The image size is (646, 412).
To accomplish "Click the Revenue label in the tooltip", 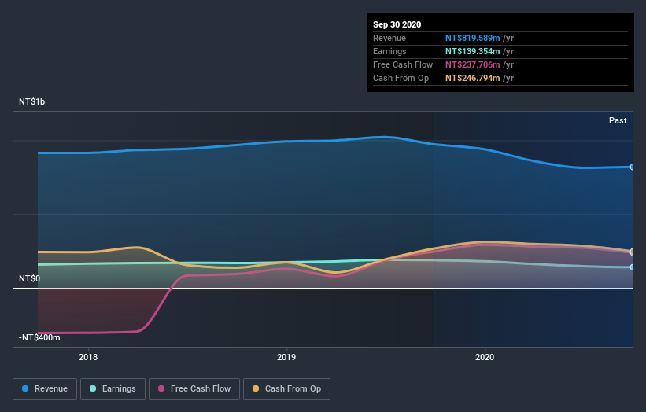I will click(x=389, y=38).
